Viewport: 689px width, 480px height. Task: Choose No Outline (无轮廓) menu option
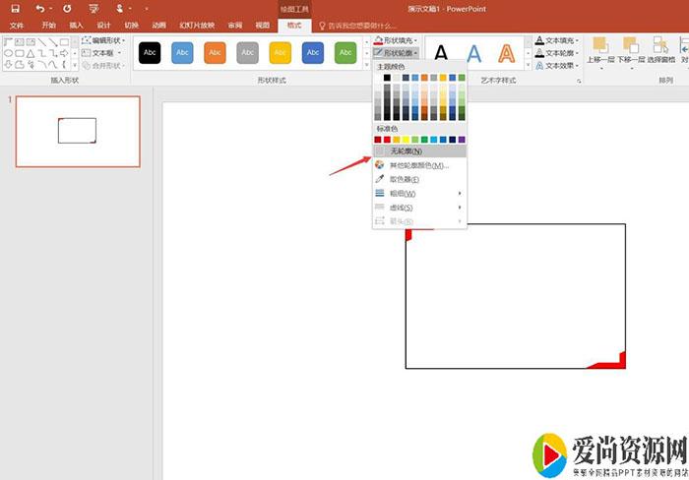[406, 151]
